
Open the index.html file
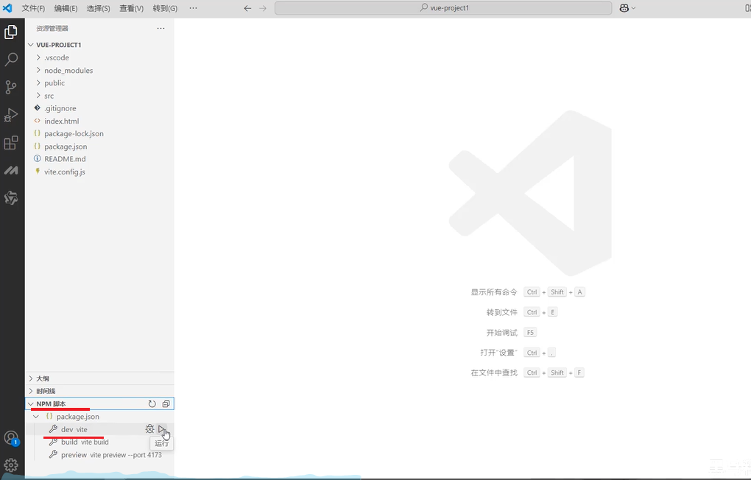(x=99, y=121)
